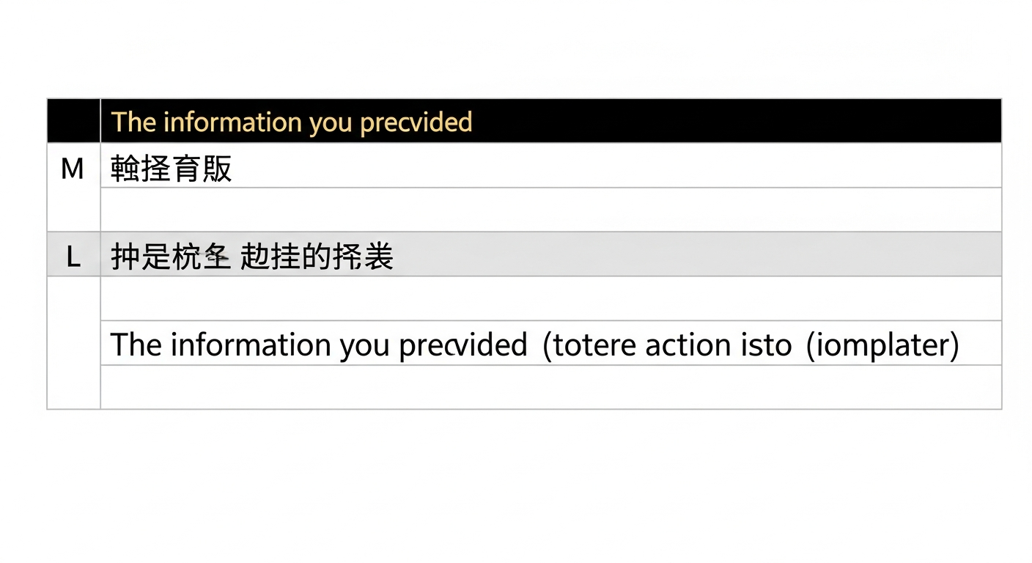Viewport: 1032px width, 563px height.
Task: Click "precvided" in the white sentence row
Action: pos(462,345)
